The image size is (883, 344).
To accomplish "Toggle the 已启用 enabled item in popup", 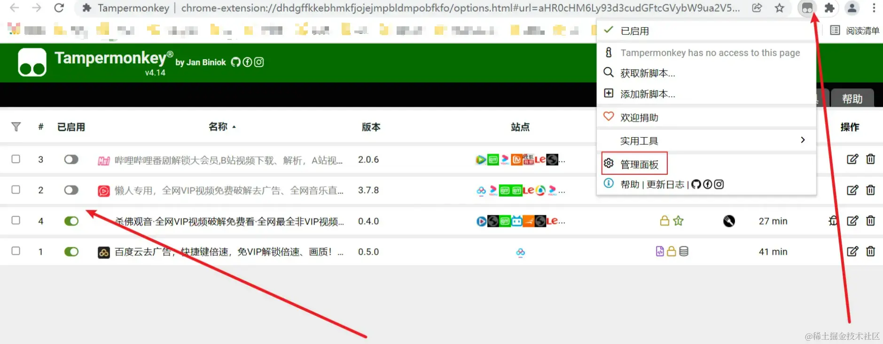I will click(x=706, y=31).
